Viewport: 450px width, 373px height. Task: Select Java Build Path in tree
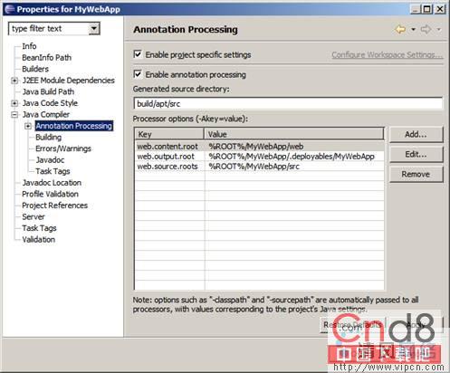point(48,91)
